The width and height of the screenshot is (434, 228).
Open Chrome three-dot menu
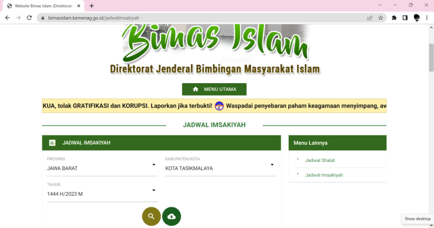pos(427,18)
